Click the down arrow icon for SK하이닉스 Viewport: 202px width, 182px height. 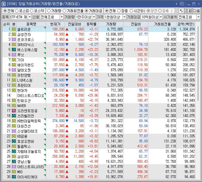coord(67,45)
